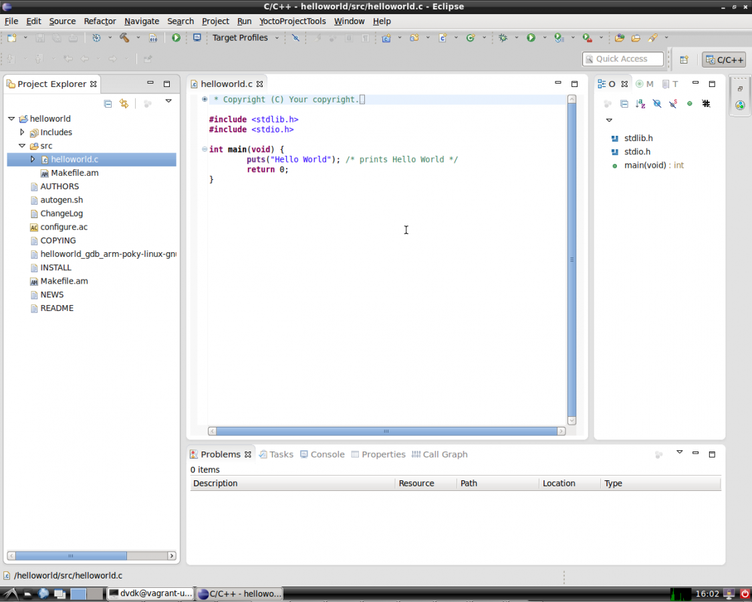The image size is (752, 602).
Task: Toggle Hide Fields filter in Outline
Action: click(657, 104)
